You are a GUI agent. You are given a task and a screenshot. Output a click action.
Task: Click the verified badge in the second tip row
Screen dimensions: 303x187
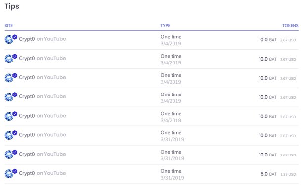[15, 56]
